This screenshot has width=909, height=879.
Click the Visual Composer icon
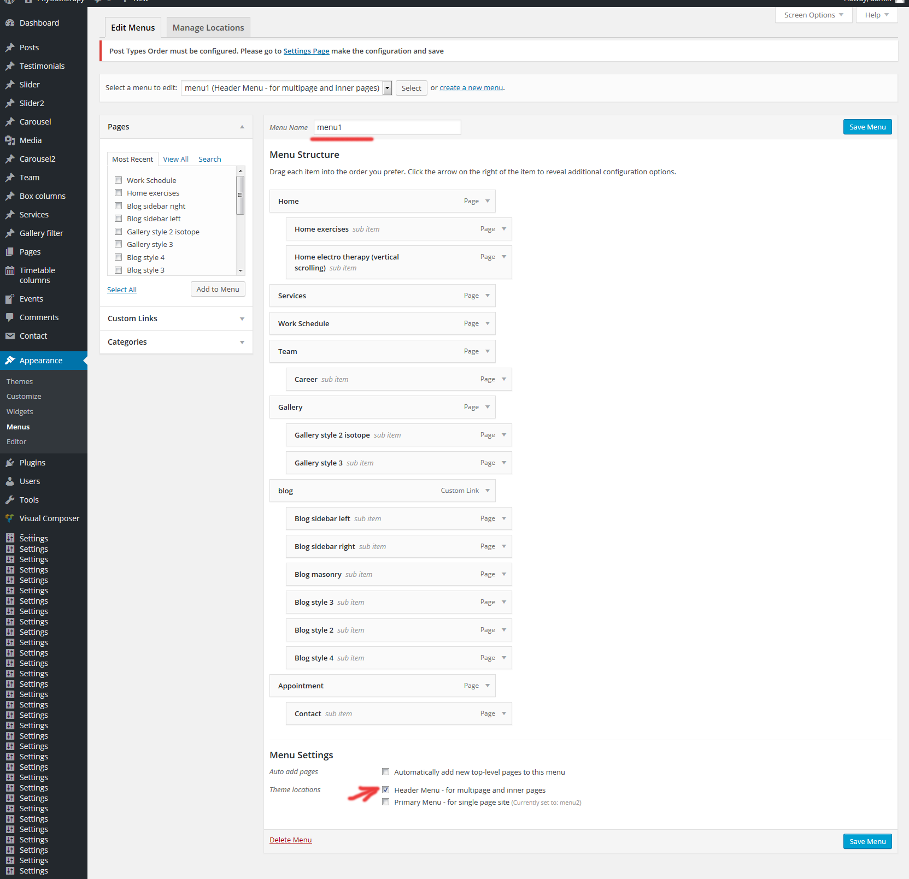click(10, 518)
